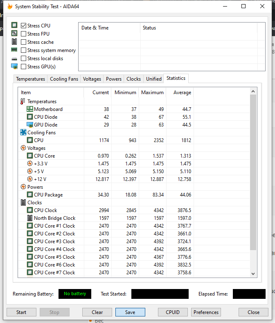Click scrollbar down arrow in statistics list
Screen dimensions: 275x323
253,274
